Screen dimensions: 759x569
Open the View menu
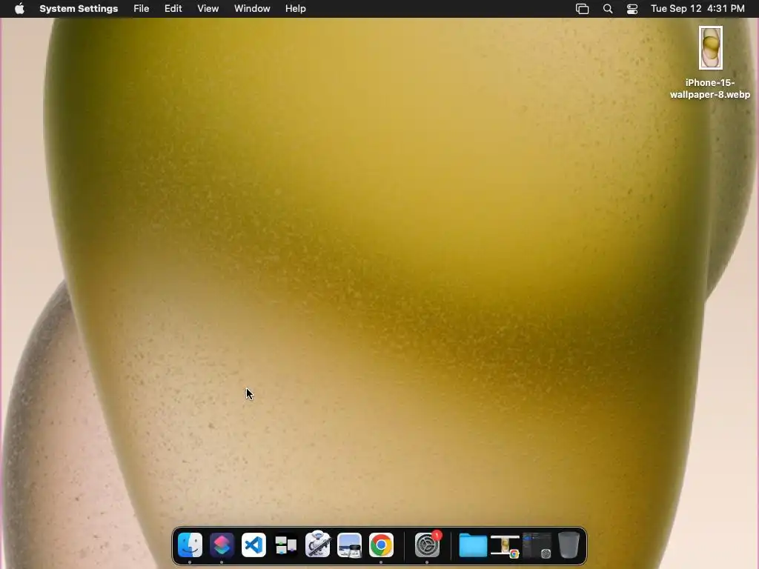[x=208, y=9]
